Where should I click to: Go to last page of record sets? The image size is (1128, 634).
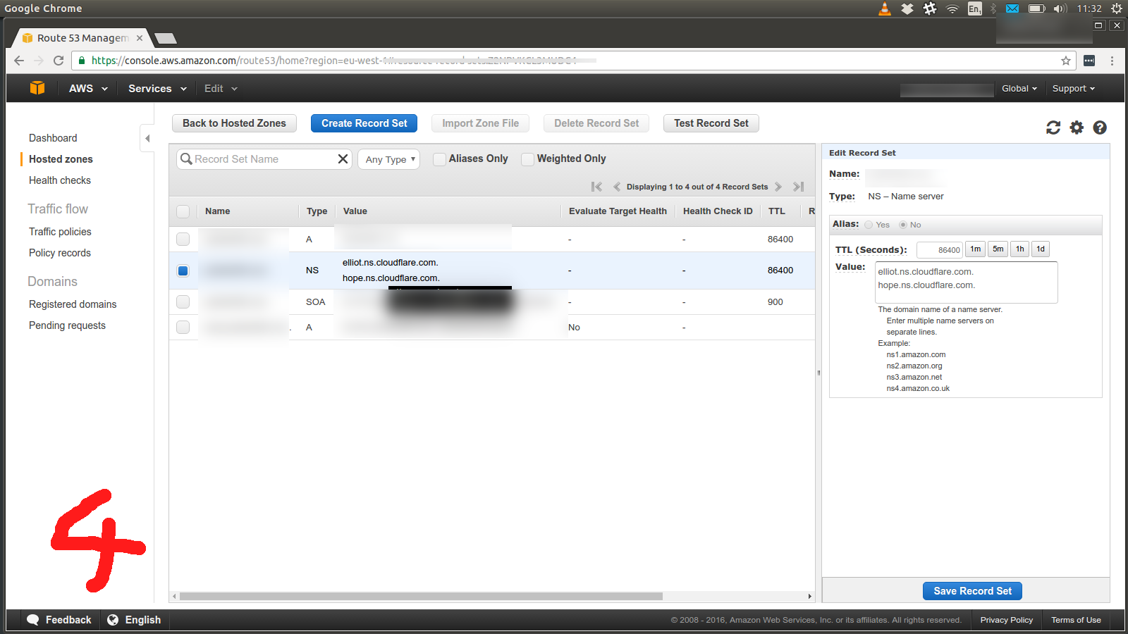point(798,187)
